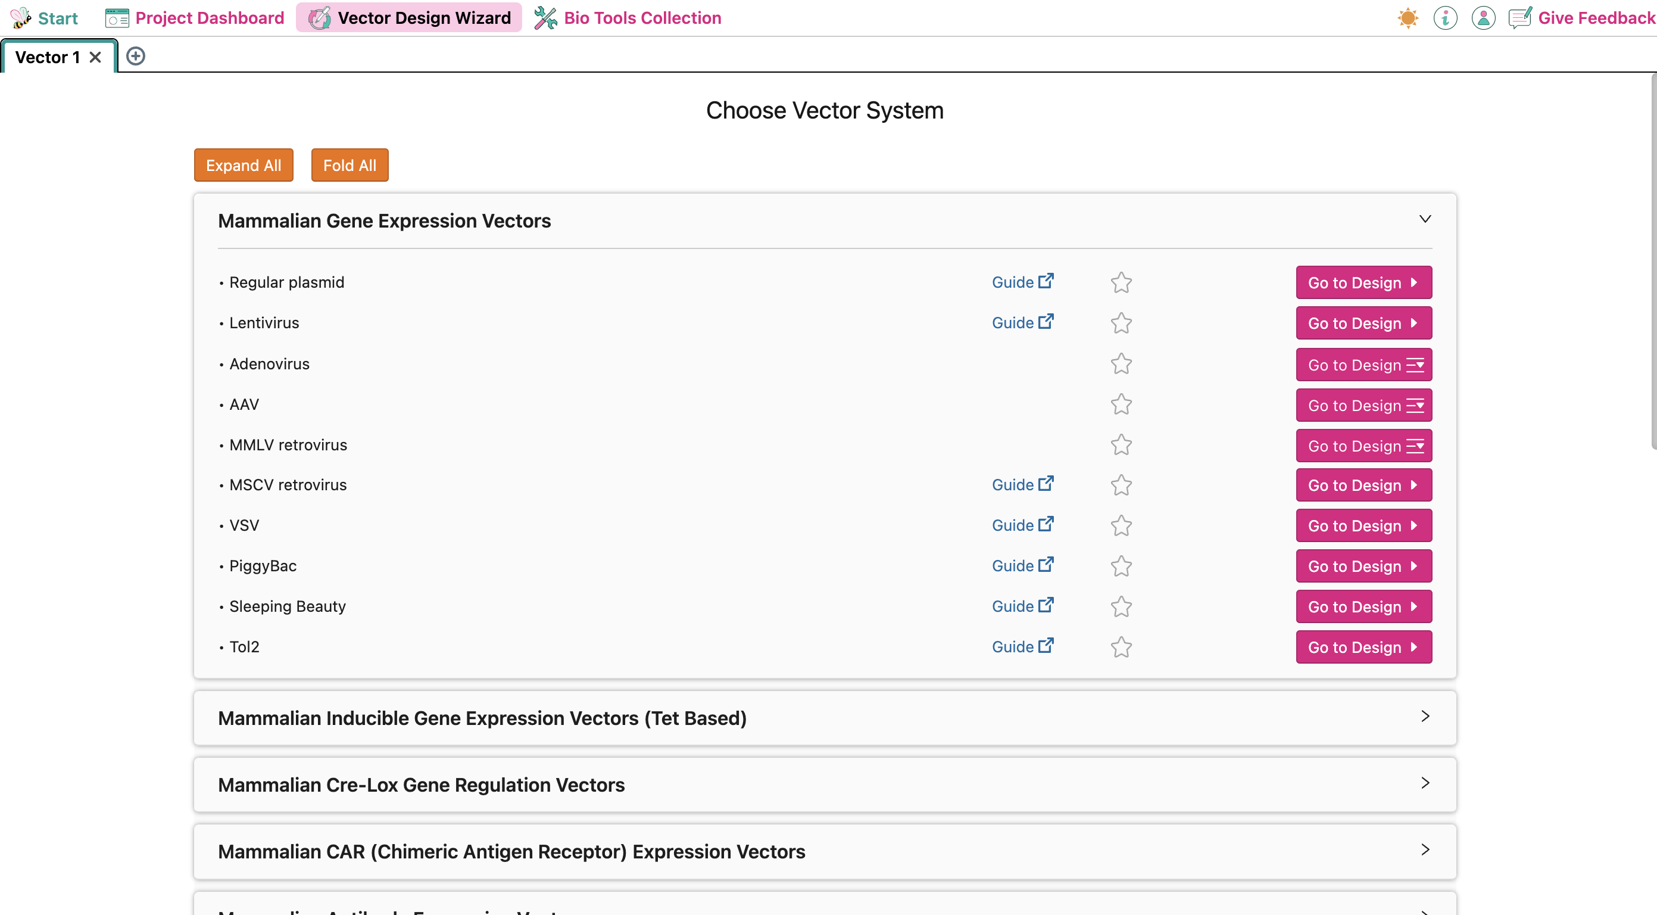The width and height of the screenshot is (1657, 915).
Task: Click the sun theme icon
Action: coord(1408,18)
